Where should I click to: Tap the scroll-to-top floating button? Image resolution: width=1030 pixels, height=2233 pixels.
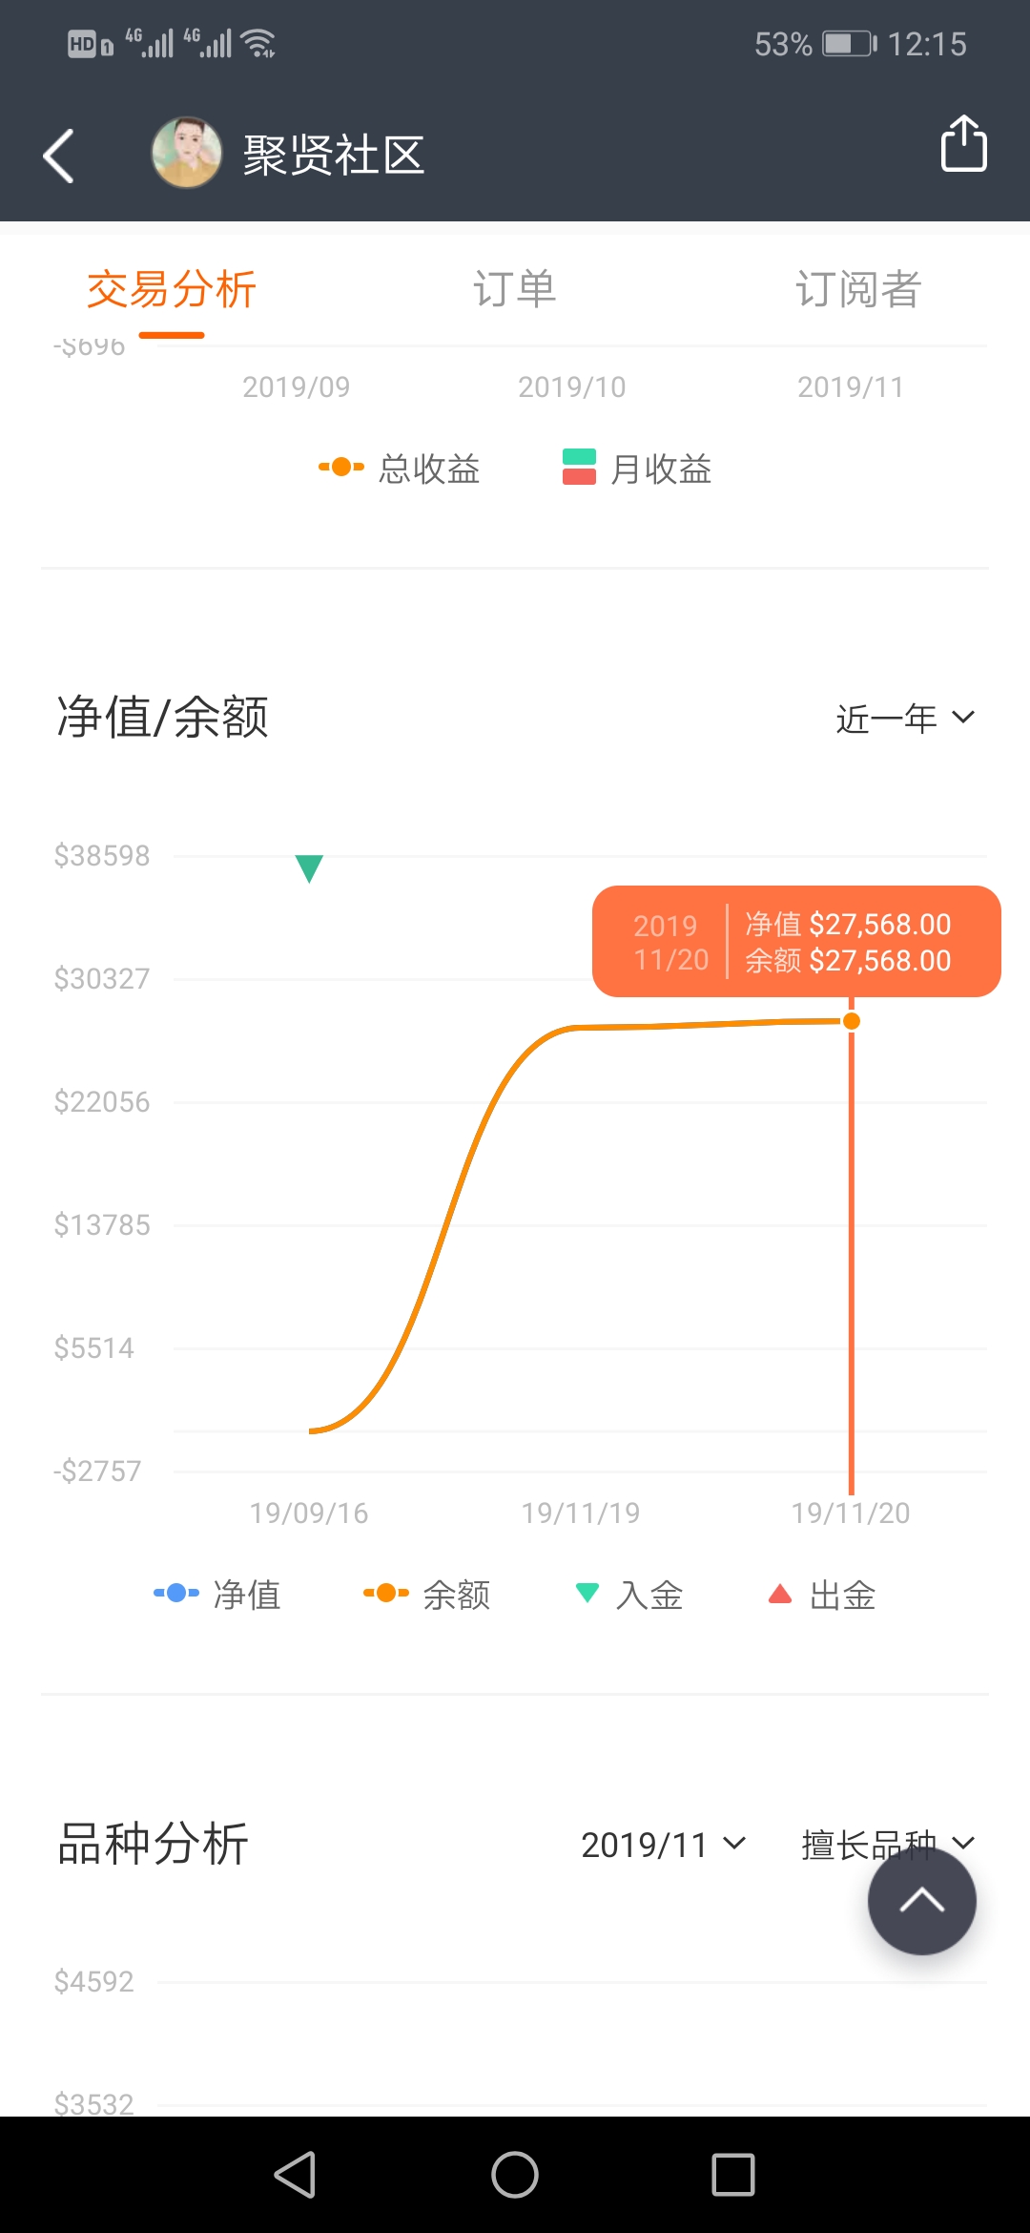921,1900
